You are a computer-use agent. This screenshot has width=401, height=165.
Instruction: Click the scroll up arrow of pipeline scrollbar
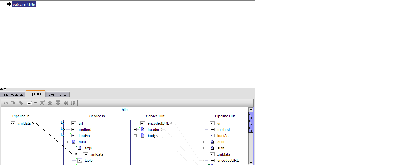pos(251,110)
